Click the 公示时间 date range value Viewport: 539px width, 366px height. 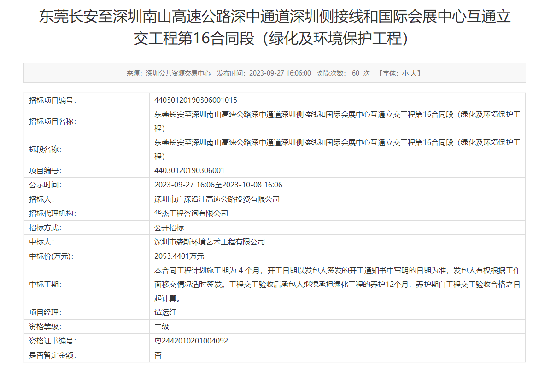pos(218,185)
